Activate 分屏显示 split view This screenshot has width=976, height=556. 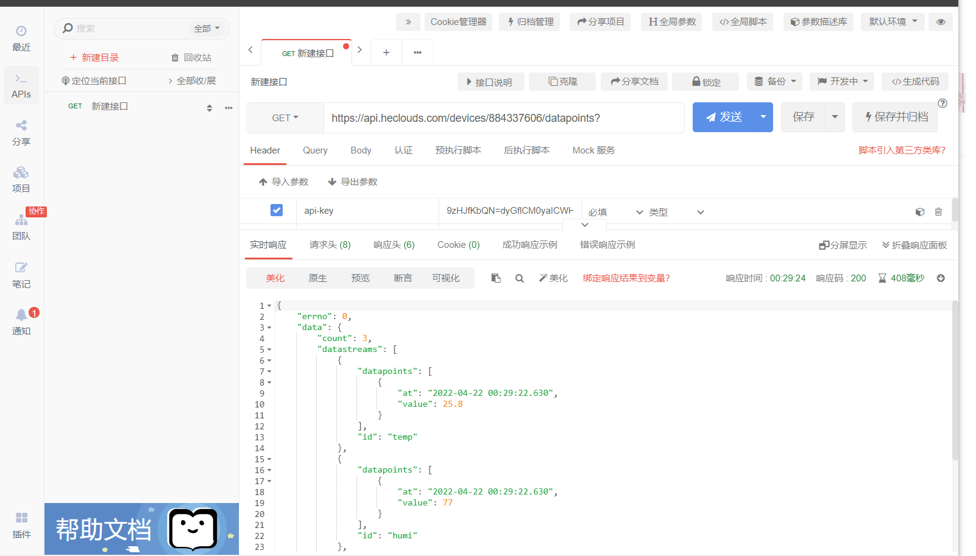coord(843,245)
